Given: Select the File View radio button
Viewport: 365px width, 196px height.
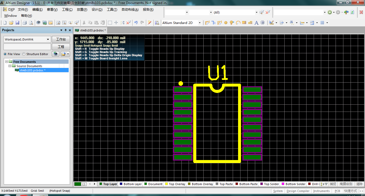Looking at the screenshot, I should point(5,54).
